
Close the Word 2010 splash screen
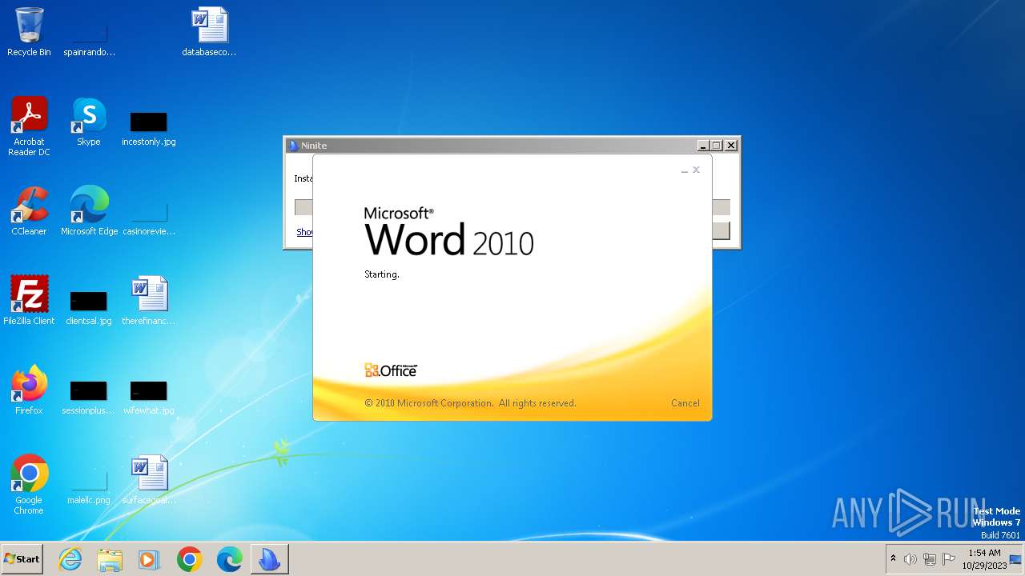[x=696, y=170]
